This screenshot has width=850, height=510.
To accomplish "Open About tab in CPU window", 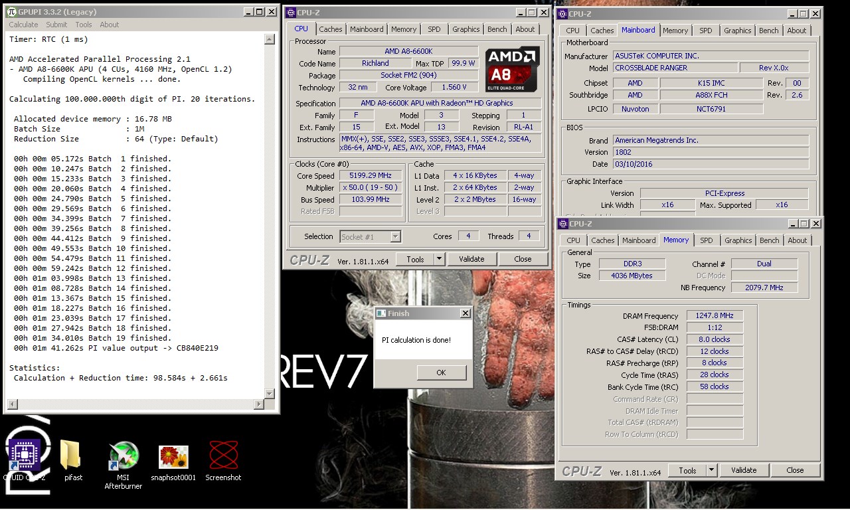I will tap(525, 29).
